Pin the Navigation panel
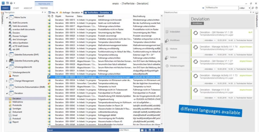This screenshot has width=259, height=132. click(42, 12)
